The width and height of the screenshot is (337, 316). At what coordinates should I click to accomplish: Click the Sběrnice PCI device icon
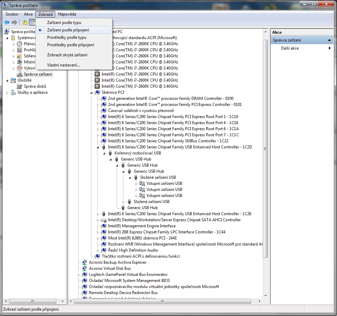coord(97,92)
